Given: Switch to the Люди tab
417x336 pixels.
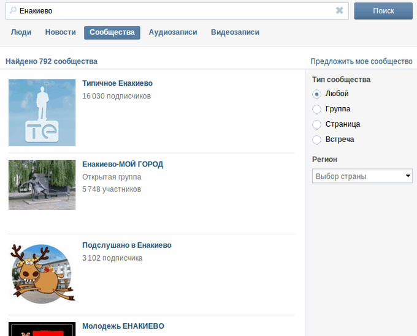Looking at the screenshot, I should (21, 32).
